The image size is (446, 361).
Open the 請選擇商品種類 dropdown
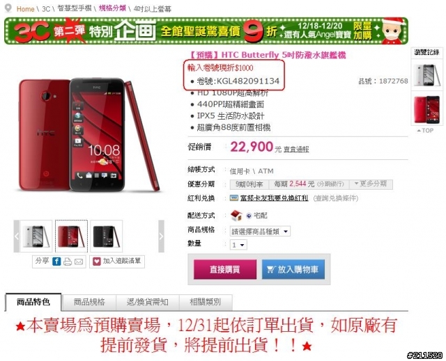point(260,232)
